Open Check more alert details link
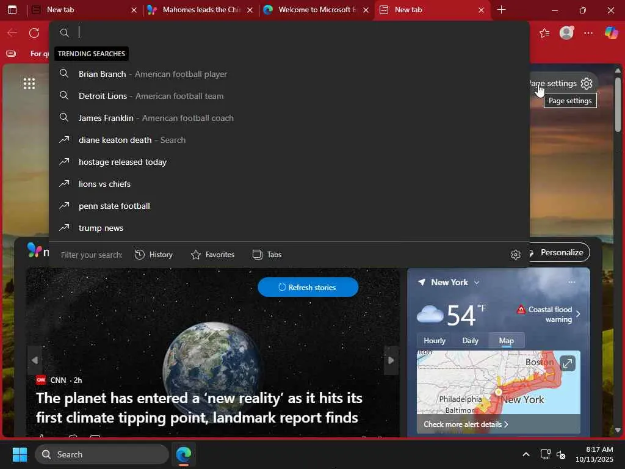The image size is (625, 469). coord(466,424)
